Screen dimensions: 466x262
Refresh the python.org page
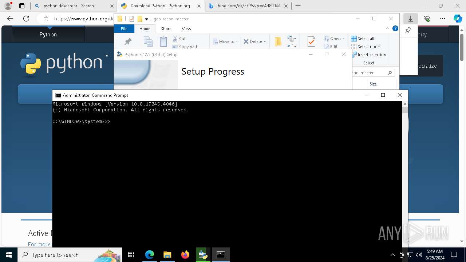(26, 19)
